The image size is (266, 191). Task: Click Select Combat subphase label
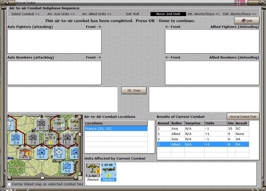click(25, 14)
